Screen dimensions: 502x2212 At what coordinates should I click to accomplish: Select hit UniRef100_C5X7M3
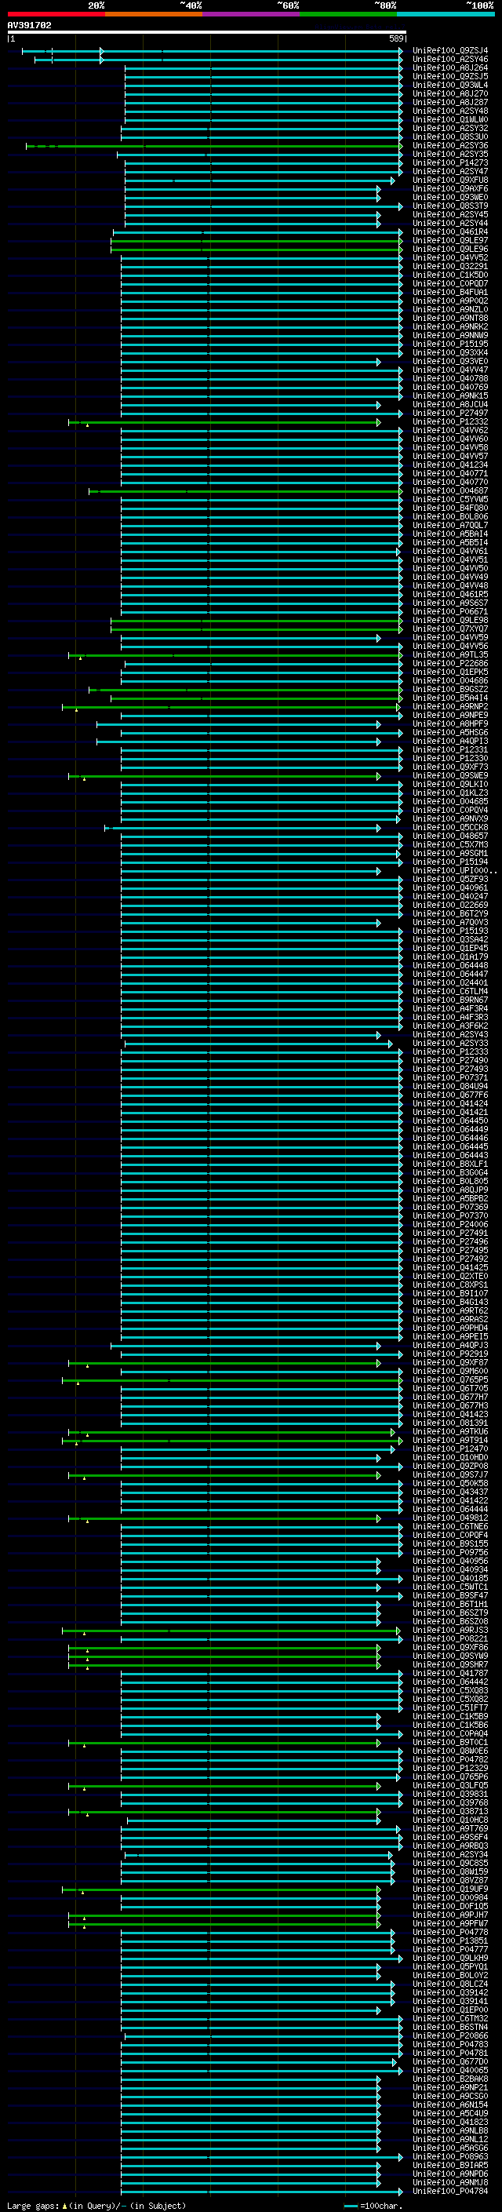[x=450, y=845]
